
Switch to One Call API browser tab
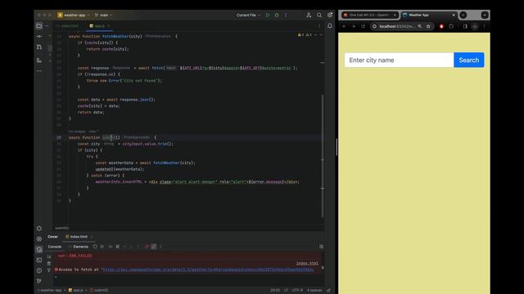[x=369, y=15]
